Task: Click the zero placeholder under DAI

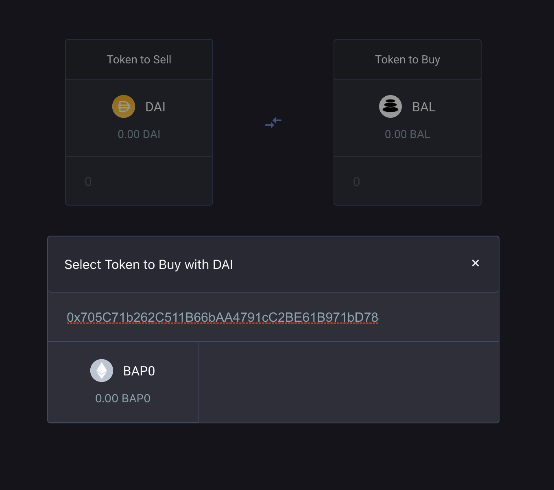Action: tap(88, 182)
